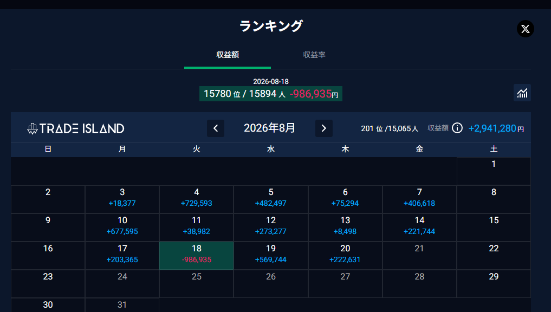The image size is (551, 312).
Task: Select August 17 showing +203,365
Action: click(122, 256)
